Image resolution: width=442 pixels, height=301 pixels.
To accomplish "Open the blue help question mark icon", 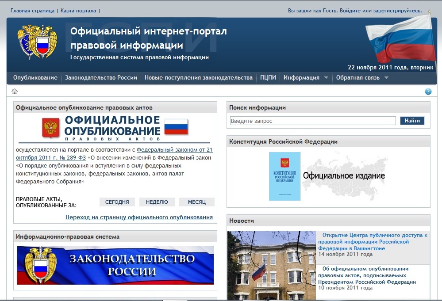I will 428,91.
